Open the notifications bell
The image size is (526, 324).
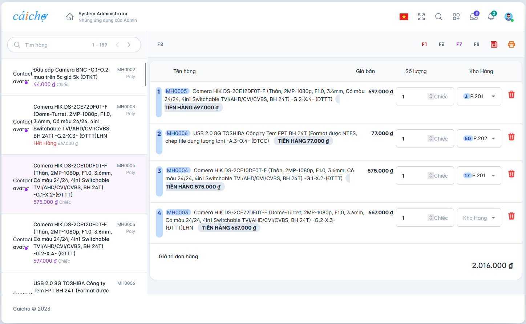tap(491, 17)
